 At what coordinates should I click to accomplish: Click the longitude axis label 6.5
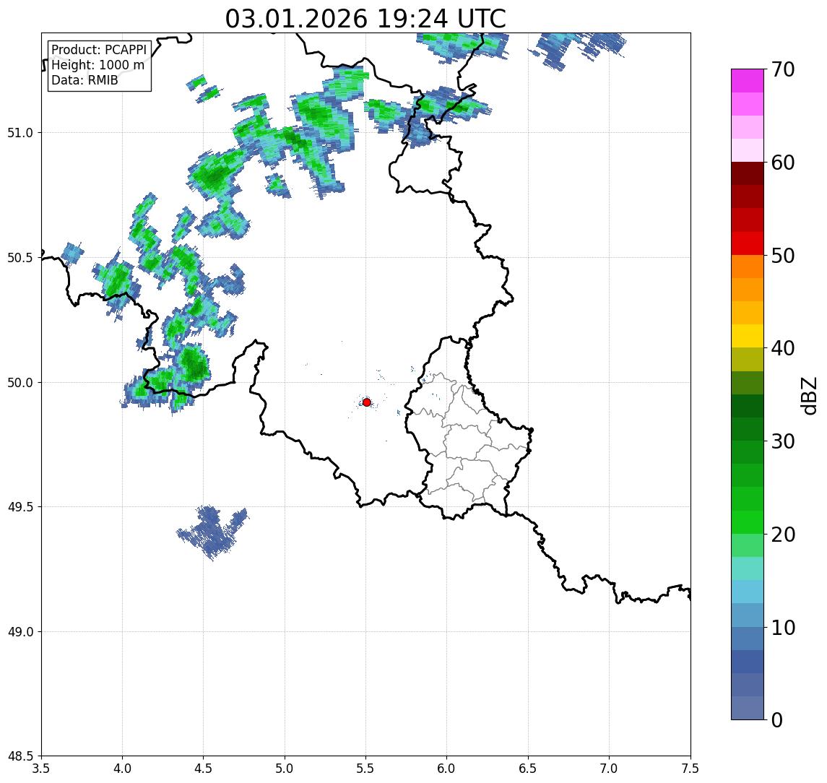tap(528, 769)
